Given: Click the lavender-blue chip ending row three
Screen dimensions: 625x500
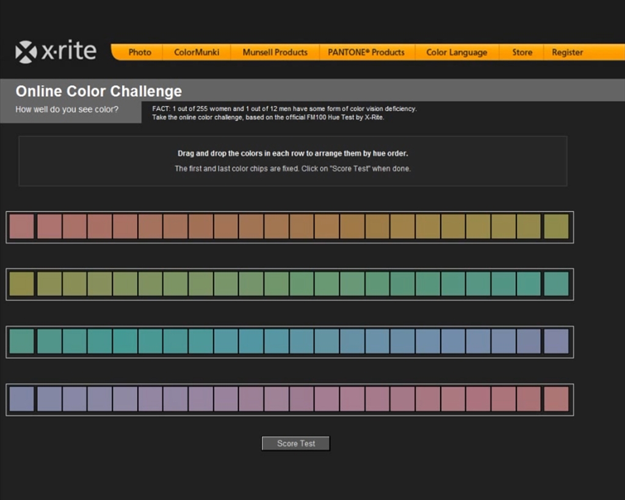Looking at the screenshot, I should pyautogui.click(x=556, y=342).
